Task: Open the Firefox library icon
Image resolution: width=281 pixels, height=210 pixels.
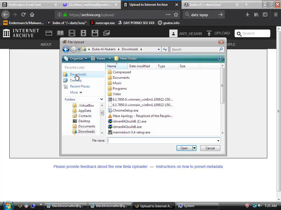Action: click(x=256, y=15)
